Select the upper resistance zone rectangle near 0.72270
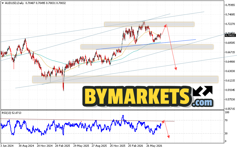The width and height of the screenshot is (237, 149). 149,24
